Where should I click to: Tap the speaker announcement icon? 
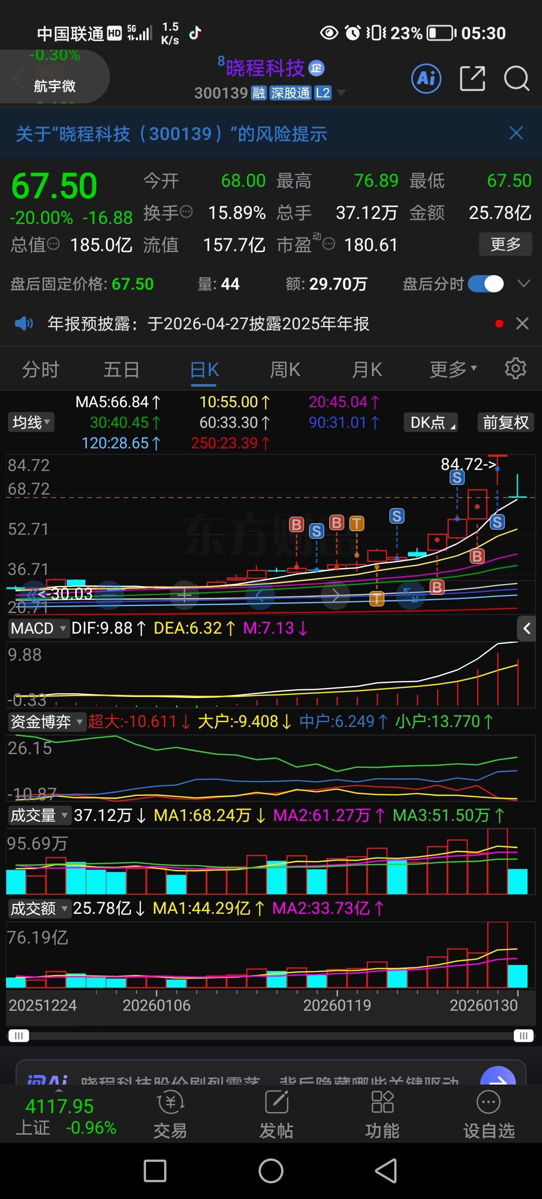tap(24, 323)
